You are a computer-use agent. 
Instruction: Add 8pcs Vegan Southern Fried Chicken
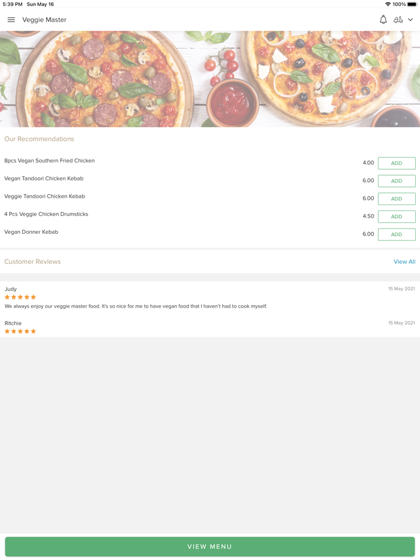click(397, 163)
